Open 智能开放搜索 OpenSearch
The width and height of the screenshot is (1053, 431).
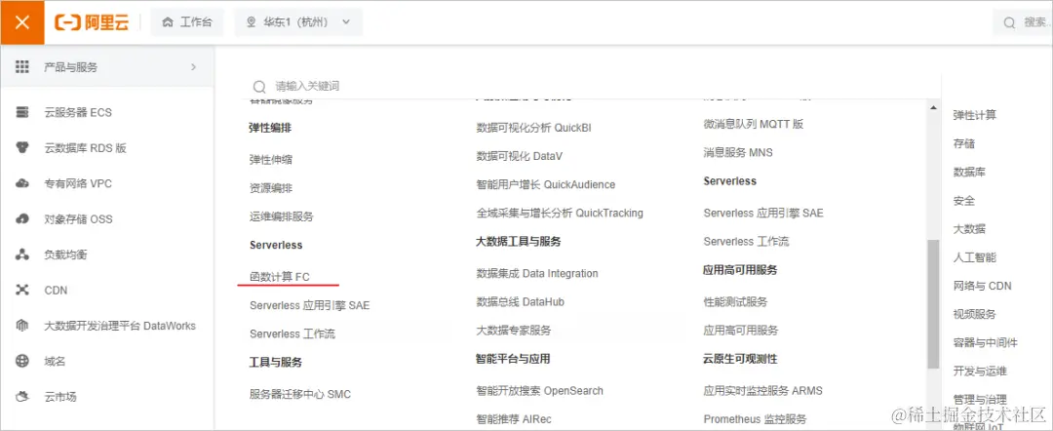(539, 391)
